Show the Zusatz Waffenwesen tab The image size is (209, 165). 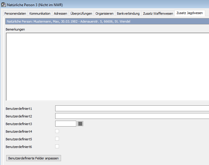pyautogui.click(x=158, y=14)
